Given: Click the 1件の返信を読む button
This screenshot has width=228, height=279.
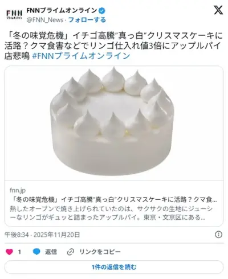Looking at the screenshot, I should click(x=114, y=267).
